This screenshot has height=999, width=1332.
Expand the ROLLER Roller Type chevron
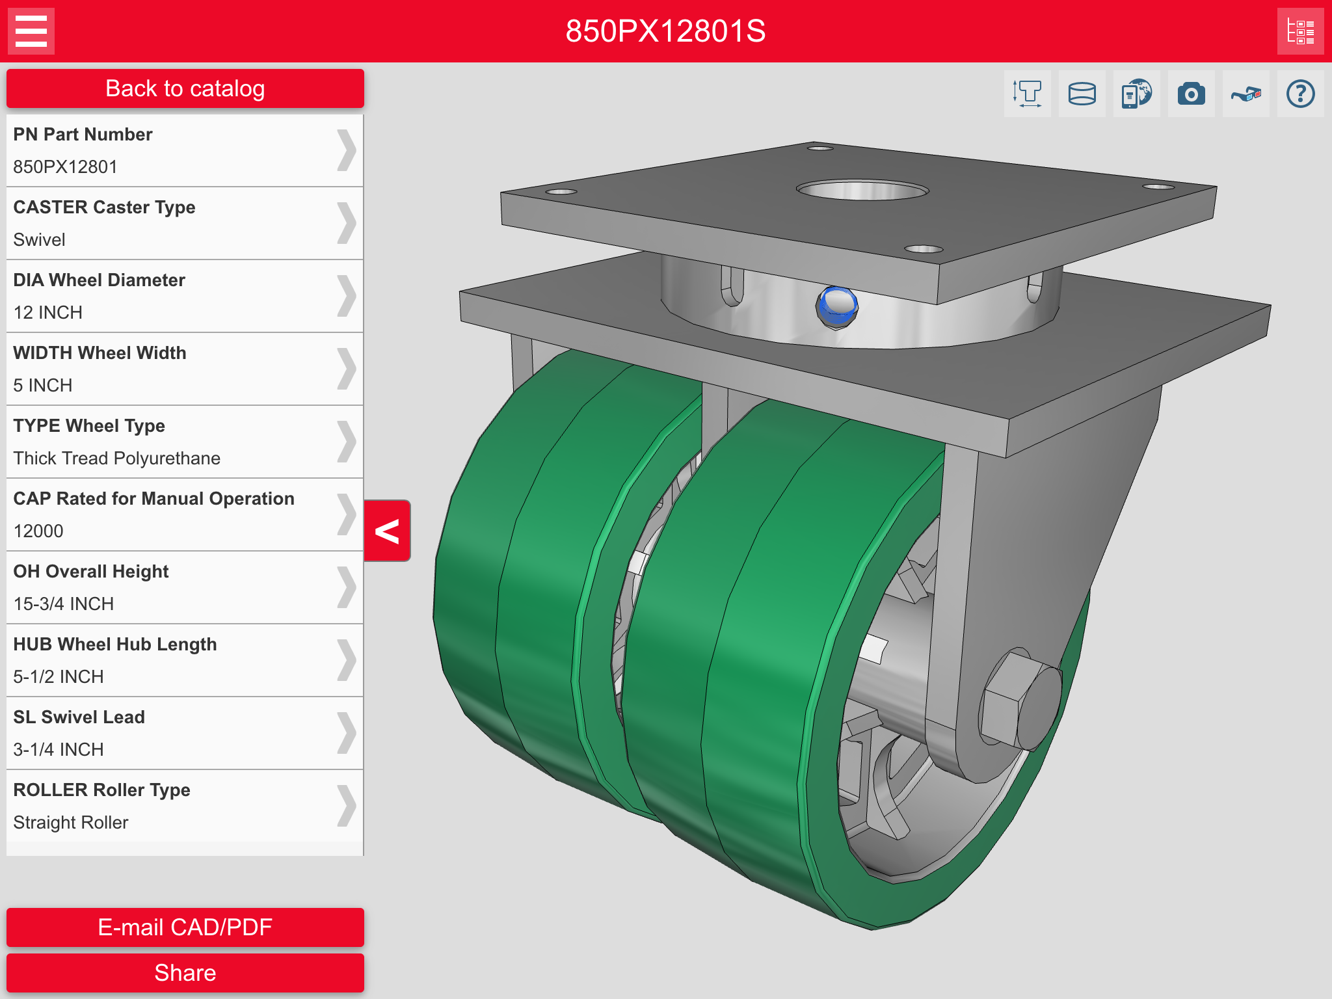point(347,806)
